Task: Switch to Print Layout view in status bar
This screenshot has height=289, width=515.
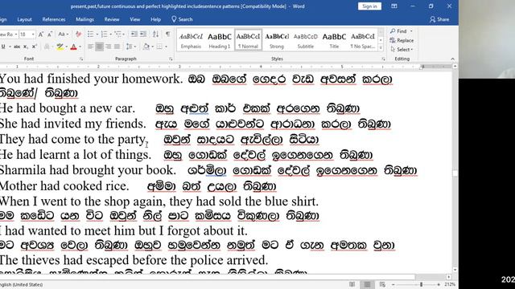Action: click(x=367, y=284)
